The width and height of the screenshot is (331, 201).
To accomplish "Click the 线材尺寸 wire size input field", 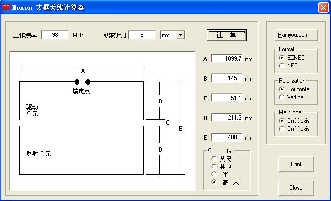I will (x=142, y=35).
